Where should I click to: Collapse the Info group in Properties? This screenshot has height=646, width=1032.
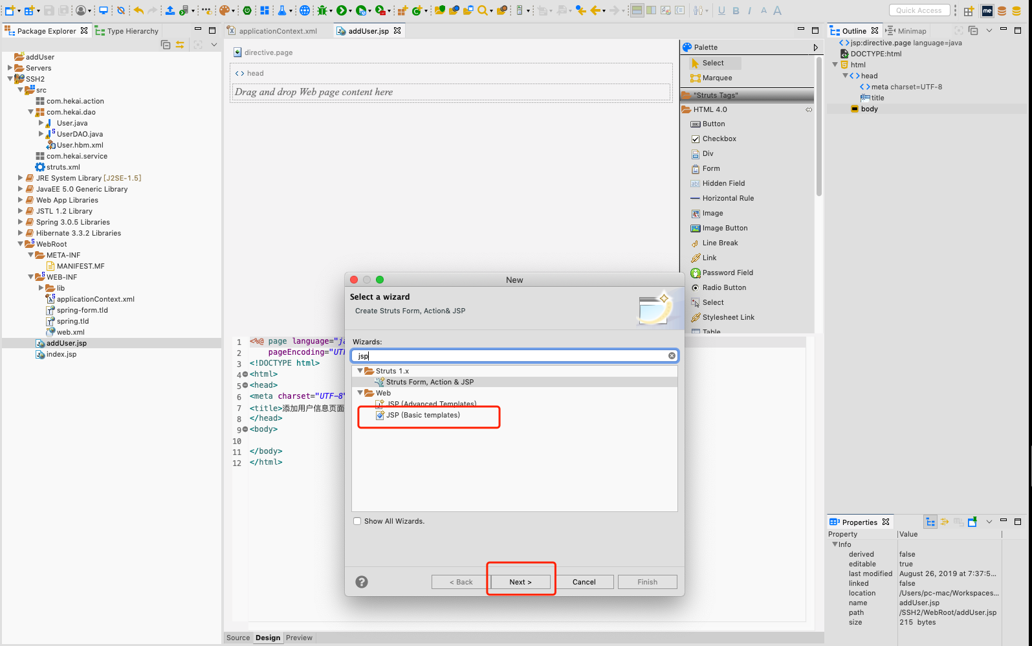coord(835,544)
